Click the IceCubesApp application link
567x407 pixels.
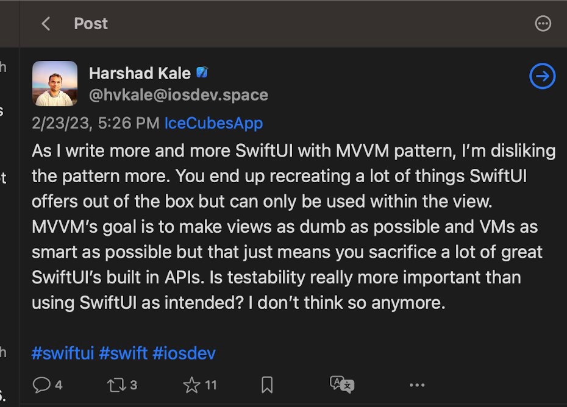213,123
